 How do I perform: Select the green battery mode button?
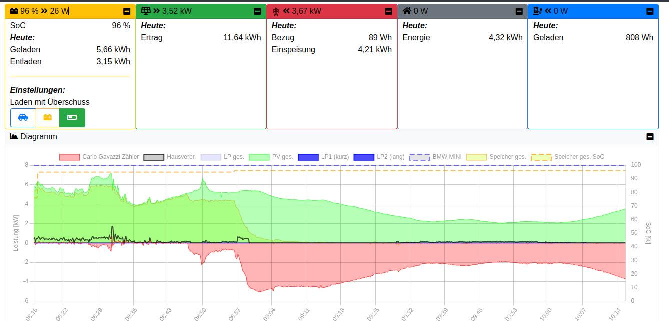(x=72, y=118)
